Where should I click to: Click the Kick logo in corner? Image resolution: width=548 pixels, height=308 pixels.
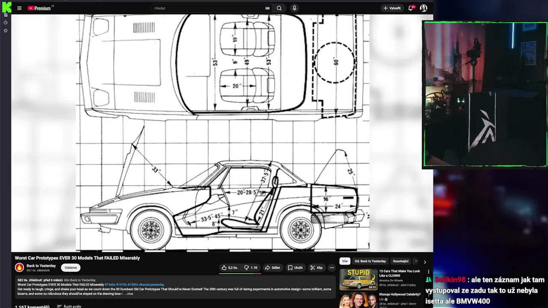(7, 7)
